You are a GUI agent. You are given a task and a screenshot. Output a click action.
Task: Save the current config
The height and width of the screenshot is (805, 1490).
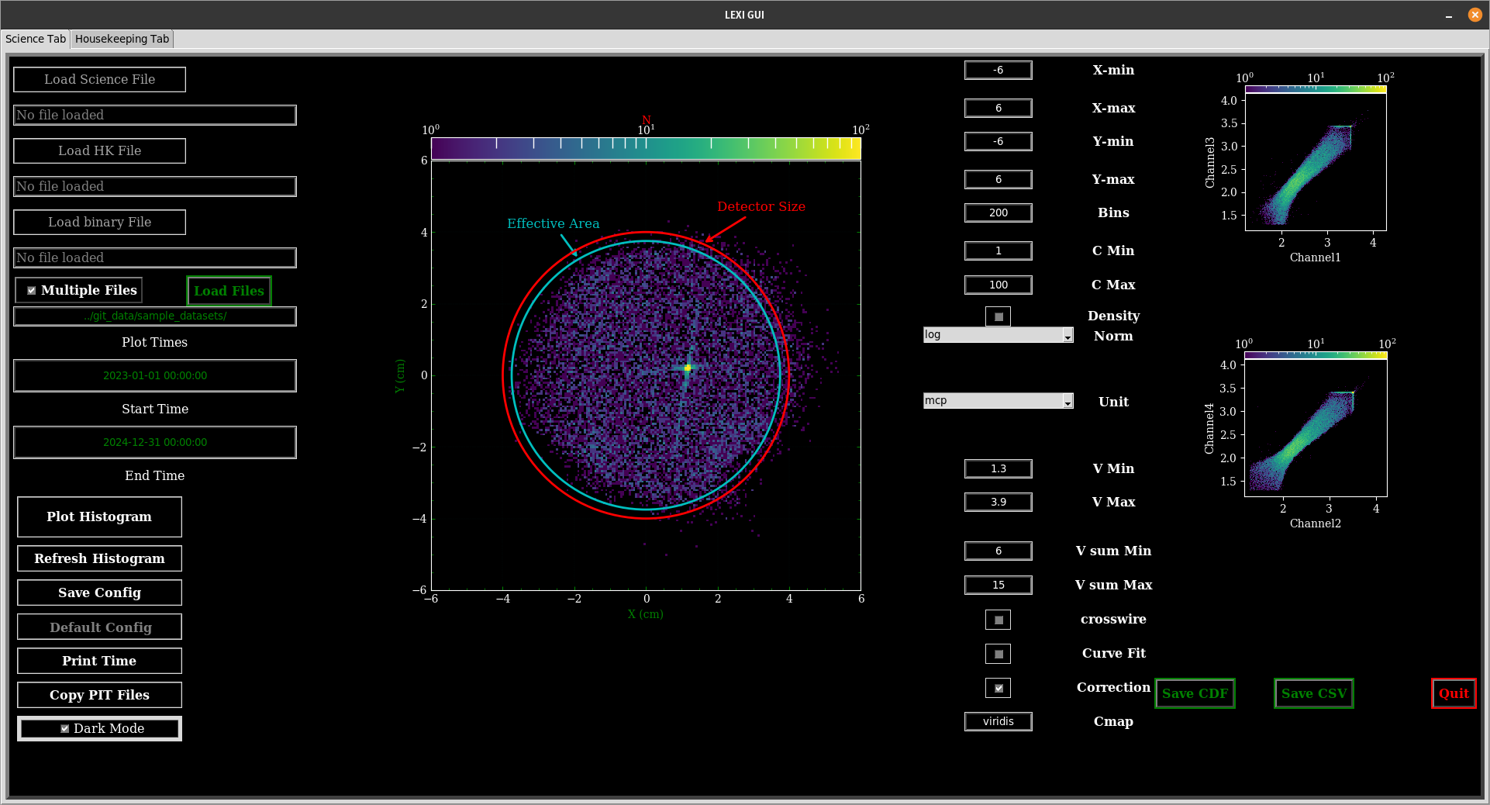coord(99,593)
